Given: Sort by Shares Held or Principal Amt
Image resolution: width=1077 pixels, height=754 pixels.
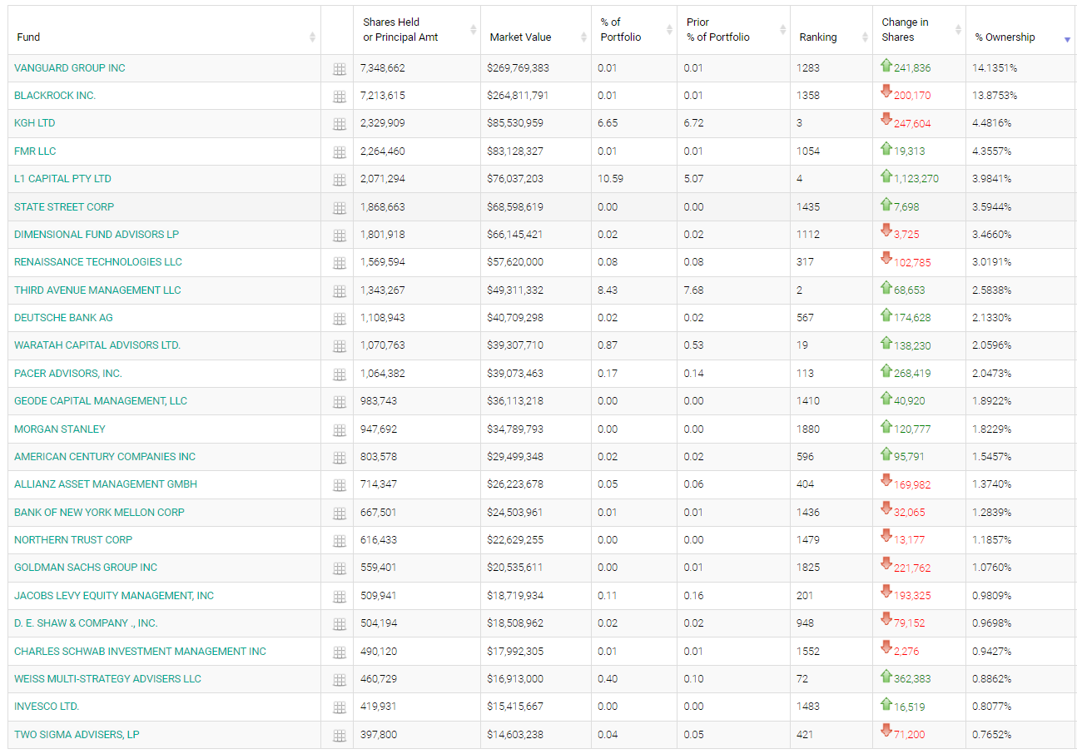Looking at the screenshot, I should 417,30.
